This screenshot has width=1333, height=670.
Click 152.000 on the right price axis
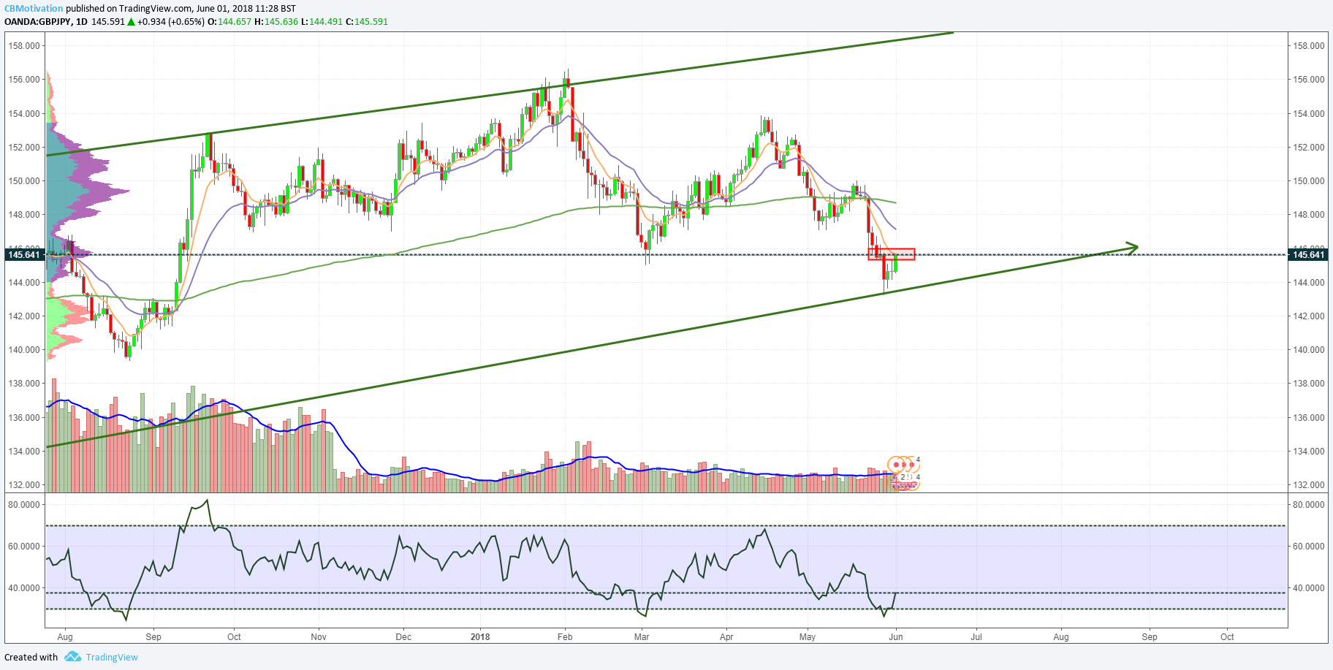(x=1308, y=147)
